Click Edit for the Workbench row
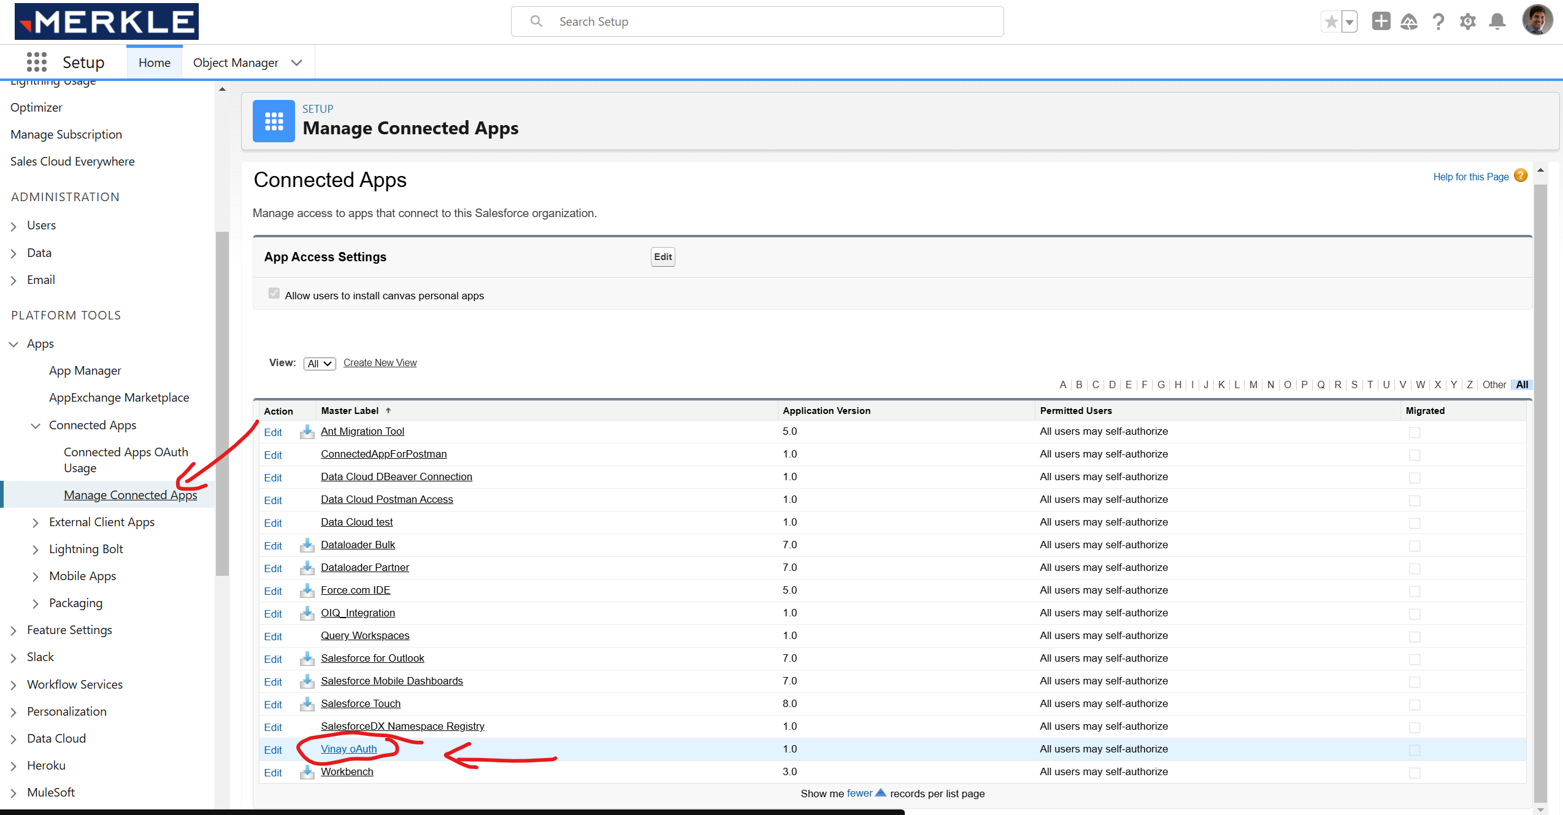Viewport: 1563px width, 815px height. click(x=273, y=773)
